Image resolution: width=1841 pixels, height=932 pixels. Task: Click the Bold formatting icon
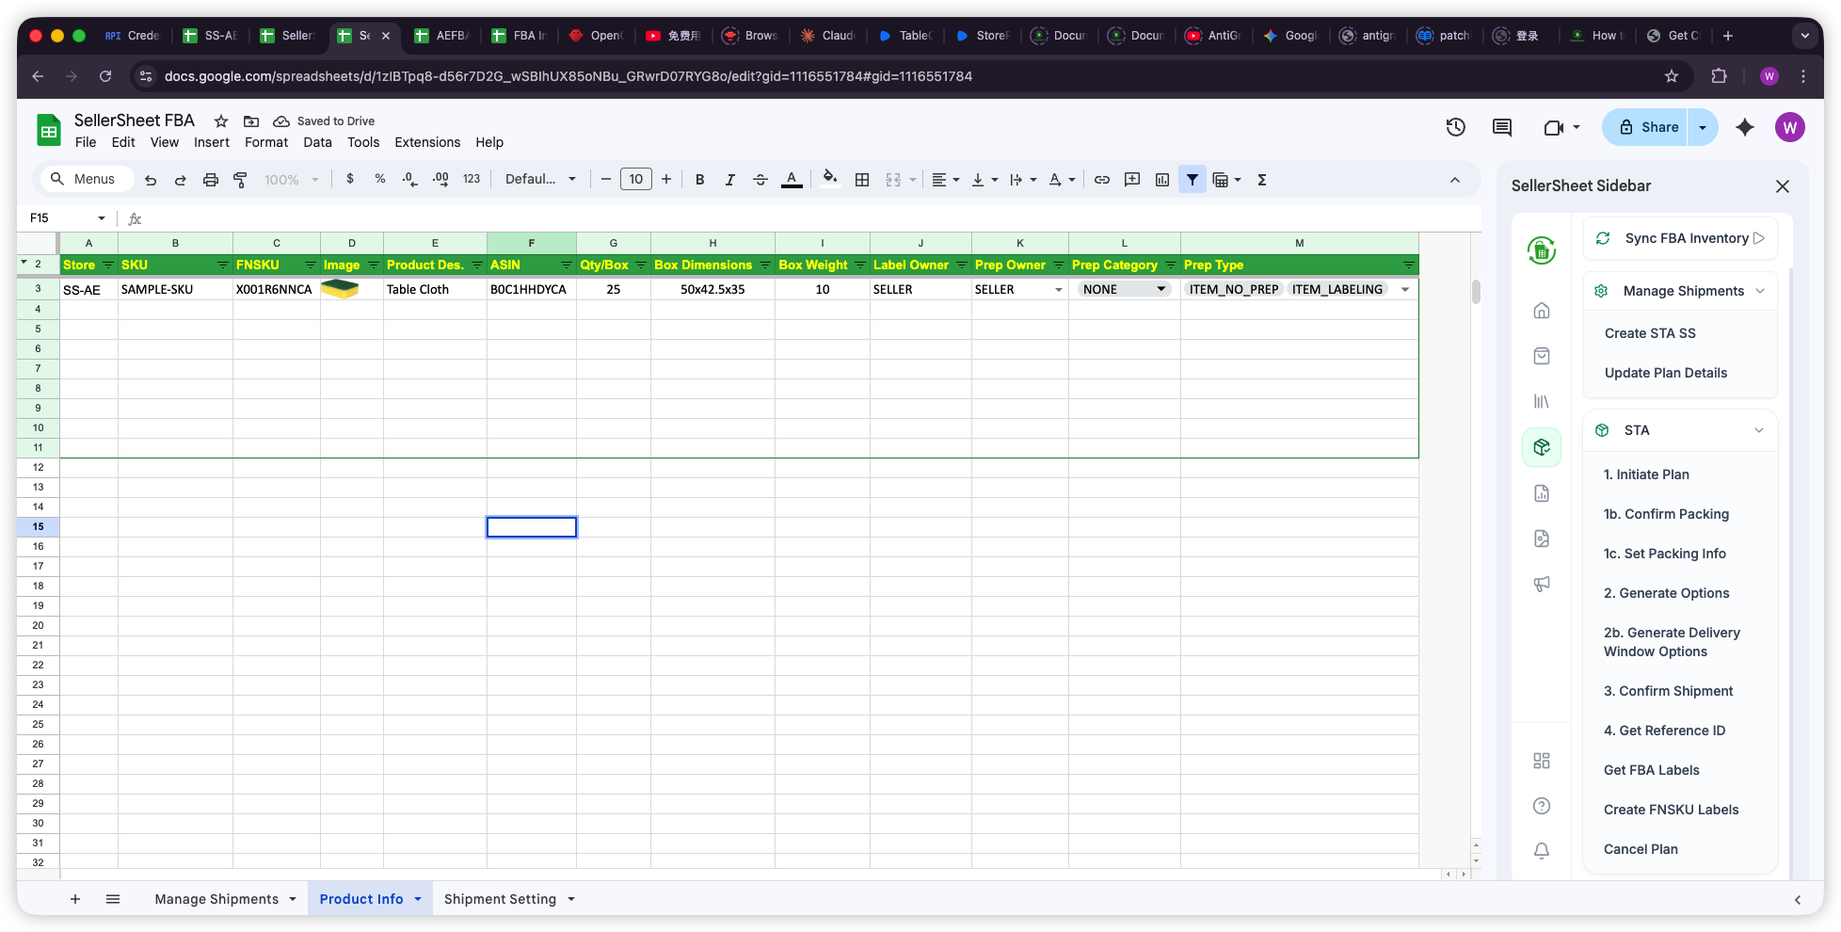(x=699, y=180)
